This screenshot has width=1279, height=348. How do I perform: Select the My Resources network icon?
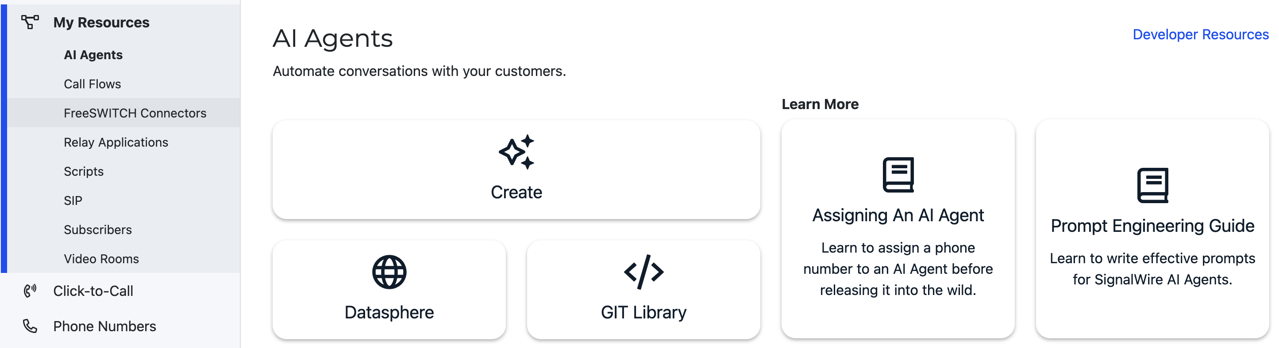pyautogui.click(x=30, y=22)
